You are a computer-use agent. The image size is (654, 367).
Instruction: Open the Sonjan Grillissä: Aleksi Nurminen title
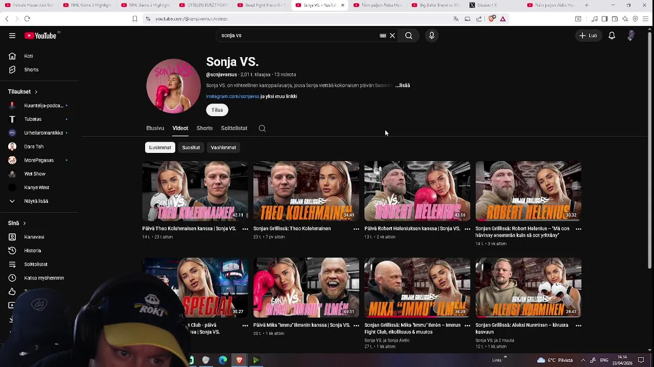coord(522,328)
